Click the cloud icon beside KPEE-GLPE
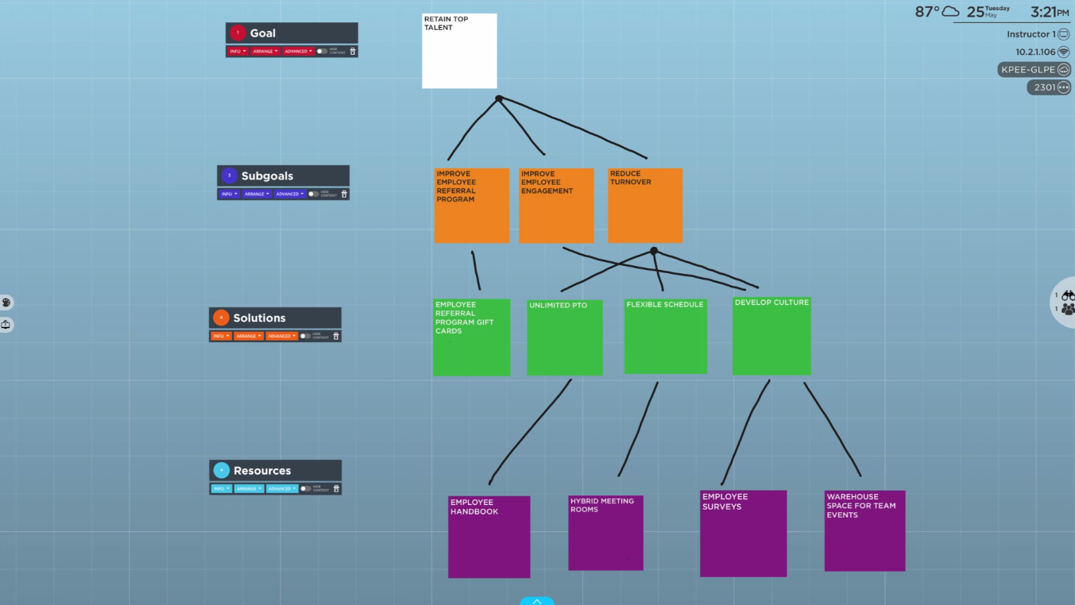This screenshot has width=1075, height=605. pyautogui.click(x=1063, y=70)
